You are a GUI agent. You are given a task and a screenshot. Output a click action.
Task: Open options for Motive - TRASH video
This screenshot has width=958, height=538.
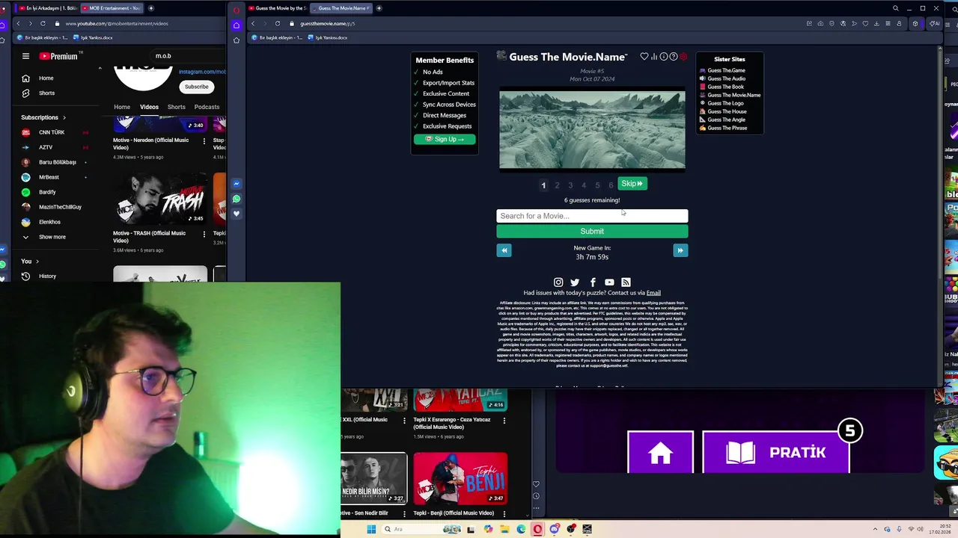pos(204,234)
